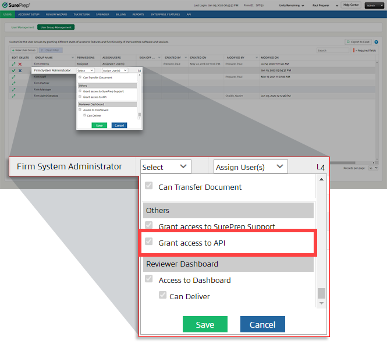The width and height of the screenshot is (387, 344).
Task: Cancel row edit with blue X icon
Action: (20, 70)
